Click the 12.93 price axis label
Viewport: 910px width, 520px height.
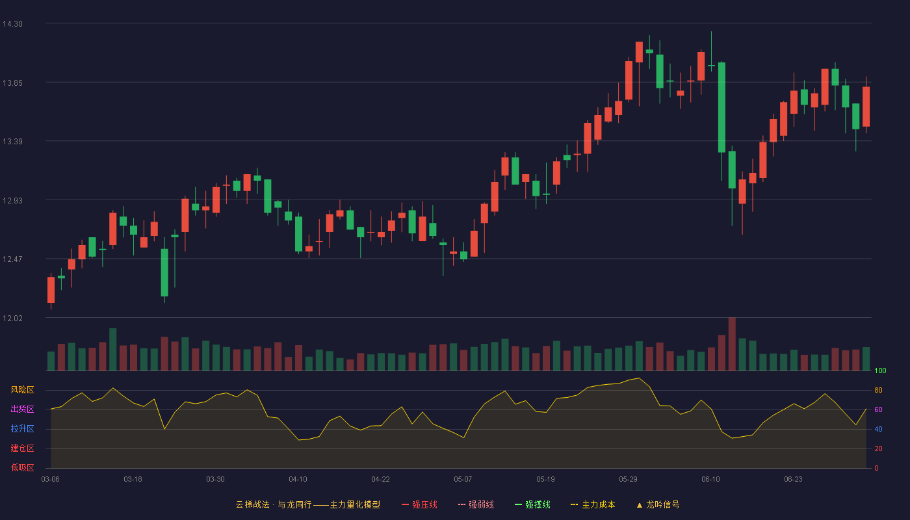tap(12, 201)
